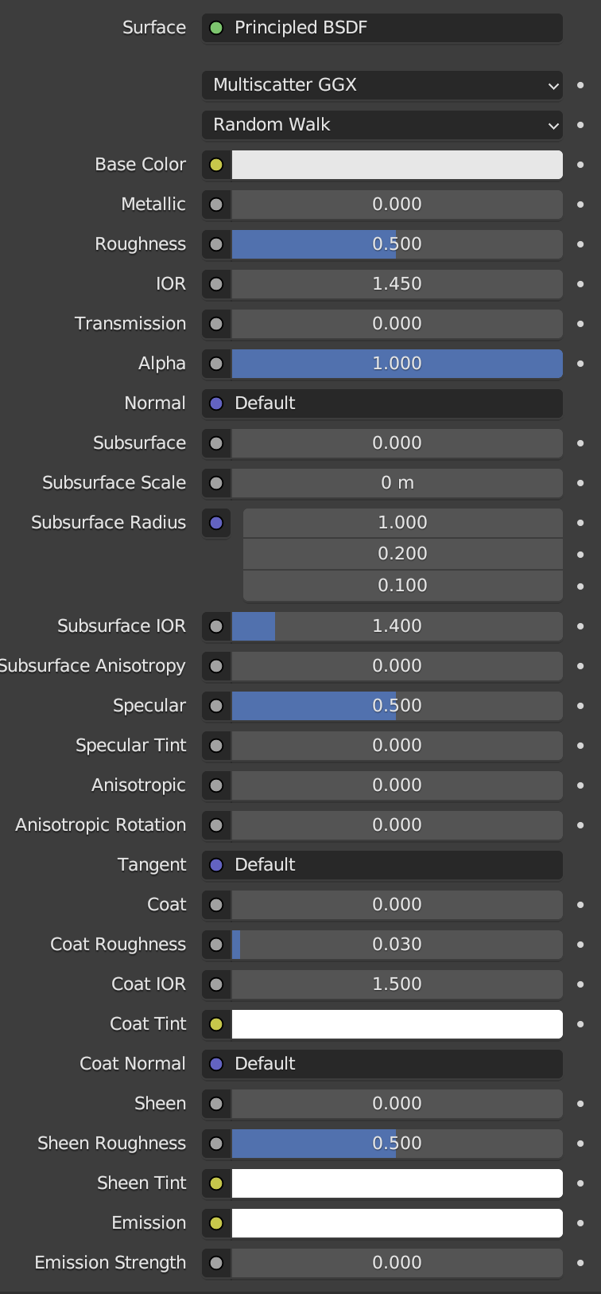Click the Coat IOR 1.500 field
Viewport: 601px width, 1294px height.
tap(397, 984)
